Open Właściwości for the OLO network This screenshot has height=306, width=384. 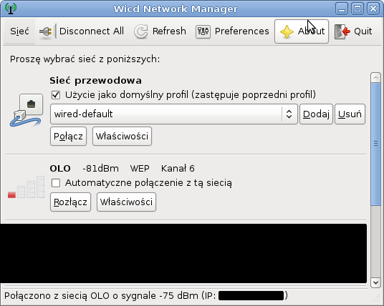pos(126,202)
